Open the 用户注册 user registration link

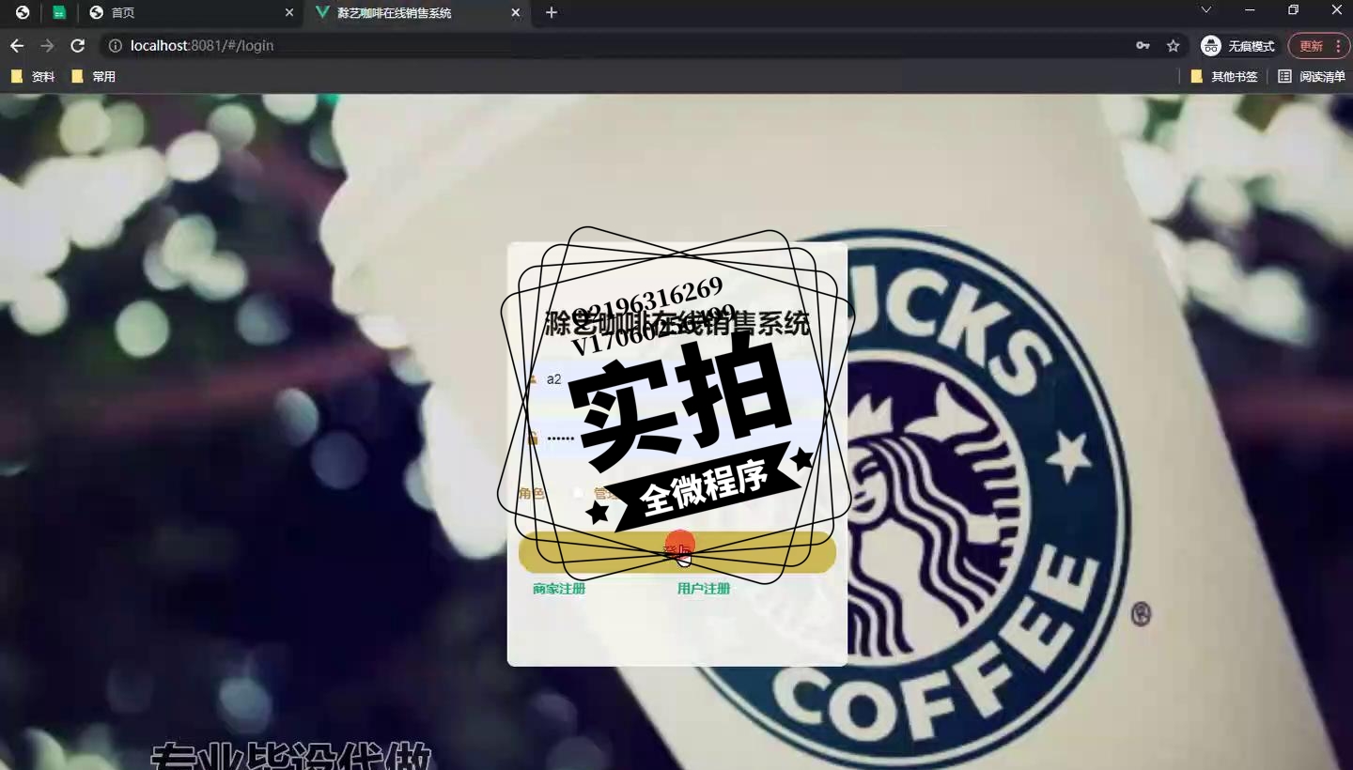point(704,589)
